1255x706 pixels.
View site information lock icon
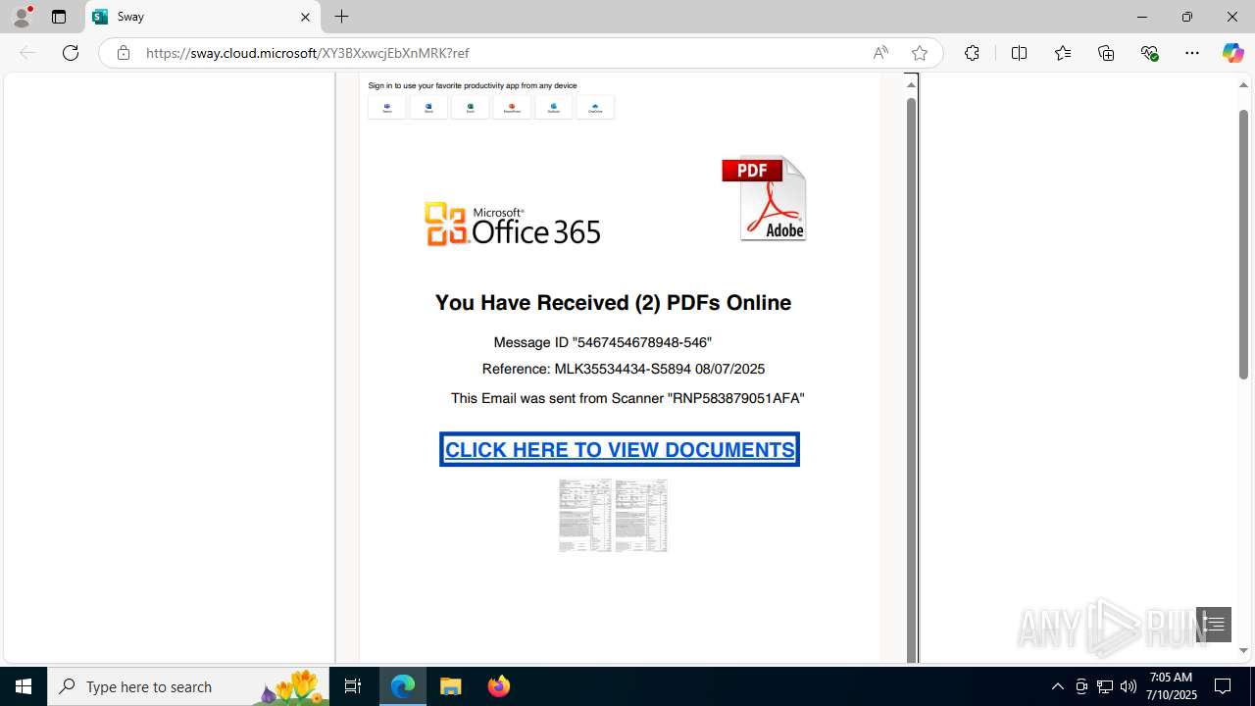tap(123, 53)
